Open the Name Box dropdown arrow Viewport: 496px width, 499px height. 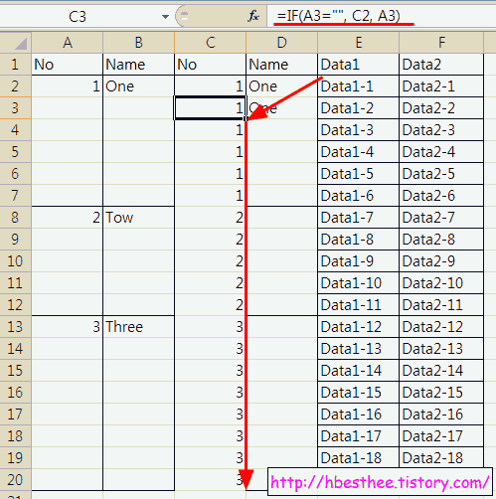165,16
